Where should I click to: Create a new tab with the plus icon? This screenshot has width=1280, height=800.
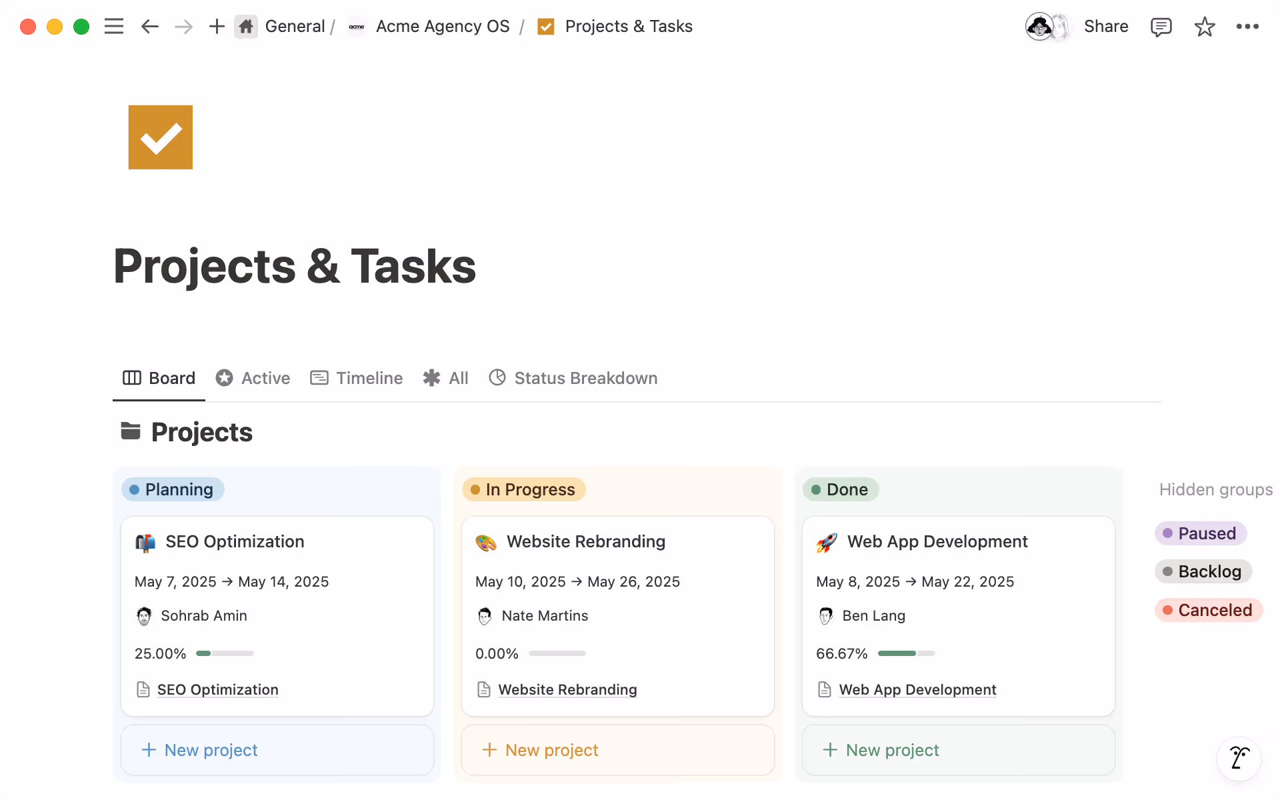pos(216,27)
